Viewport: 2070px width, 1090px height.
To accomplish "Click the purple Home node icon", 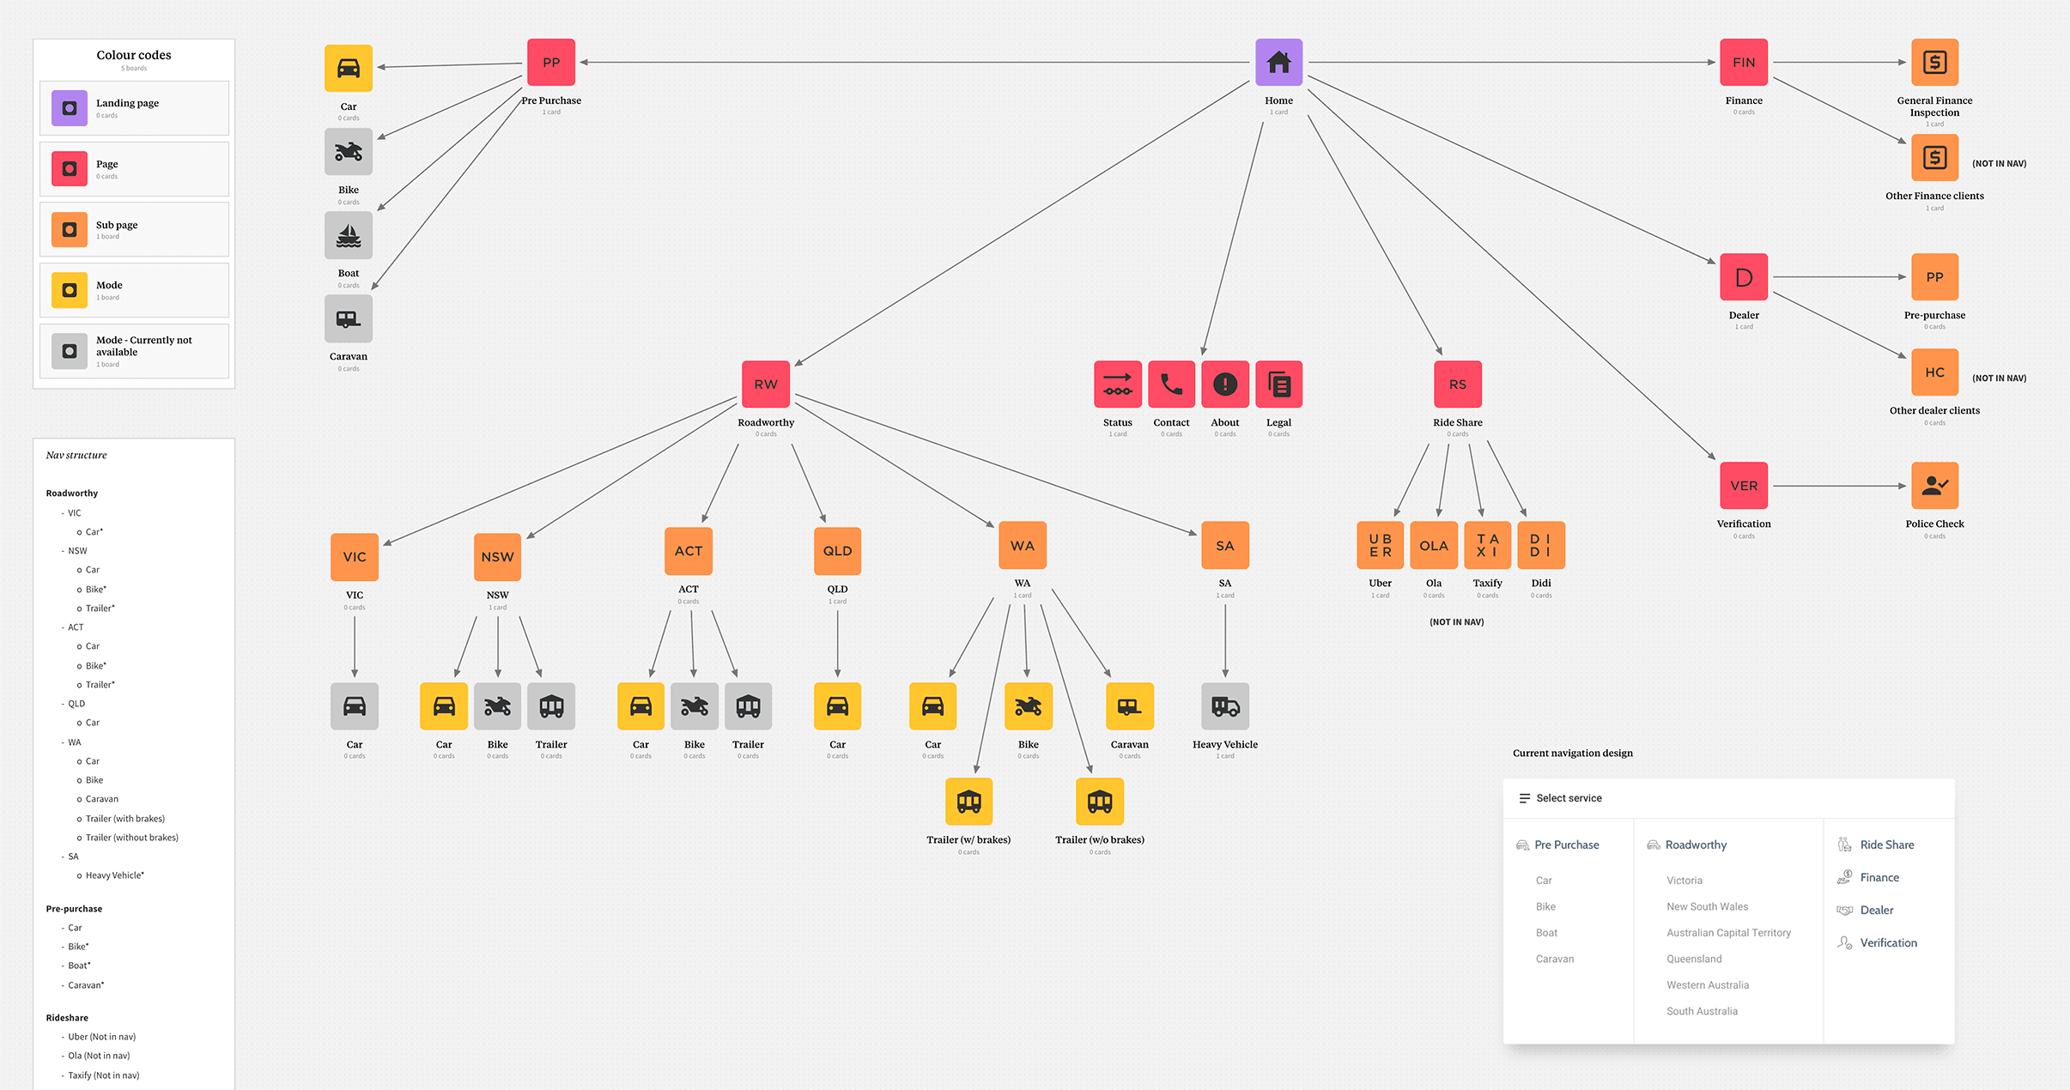I will (1278, 62).
